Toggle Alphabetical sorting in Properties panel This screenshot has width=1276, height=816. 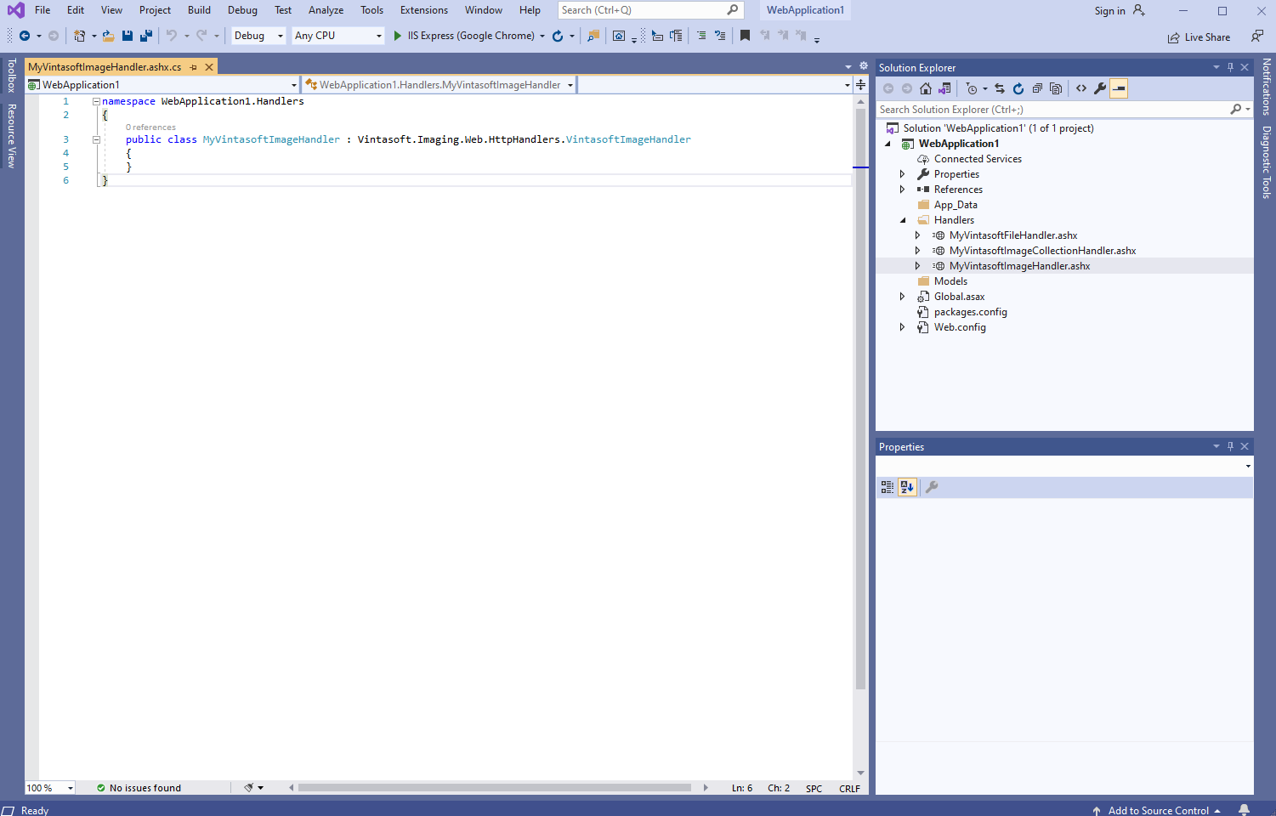tap(907, 487)
